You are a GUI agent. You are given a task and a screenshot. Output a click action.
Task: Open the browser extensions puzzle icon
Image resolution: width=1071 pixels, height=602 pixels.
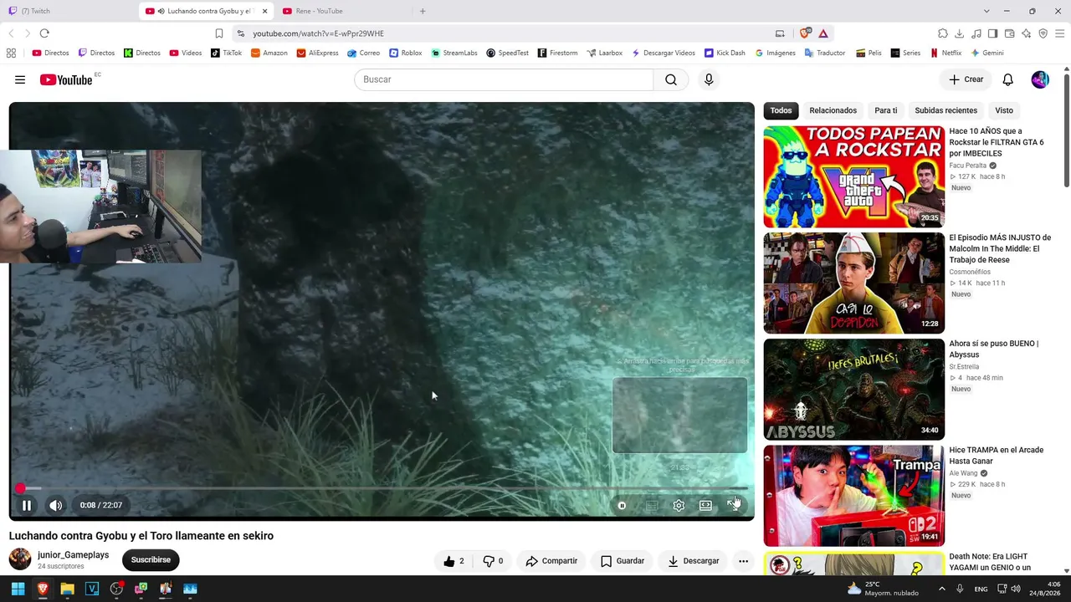coord(943,33)
